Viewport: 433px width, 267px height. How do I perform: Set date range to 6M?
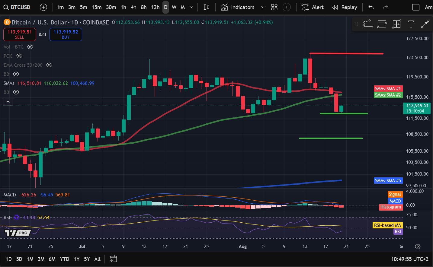(52, 259)
